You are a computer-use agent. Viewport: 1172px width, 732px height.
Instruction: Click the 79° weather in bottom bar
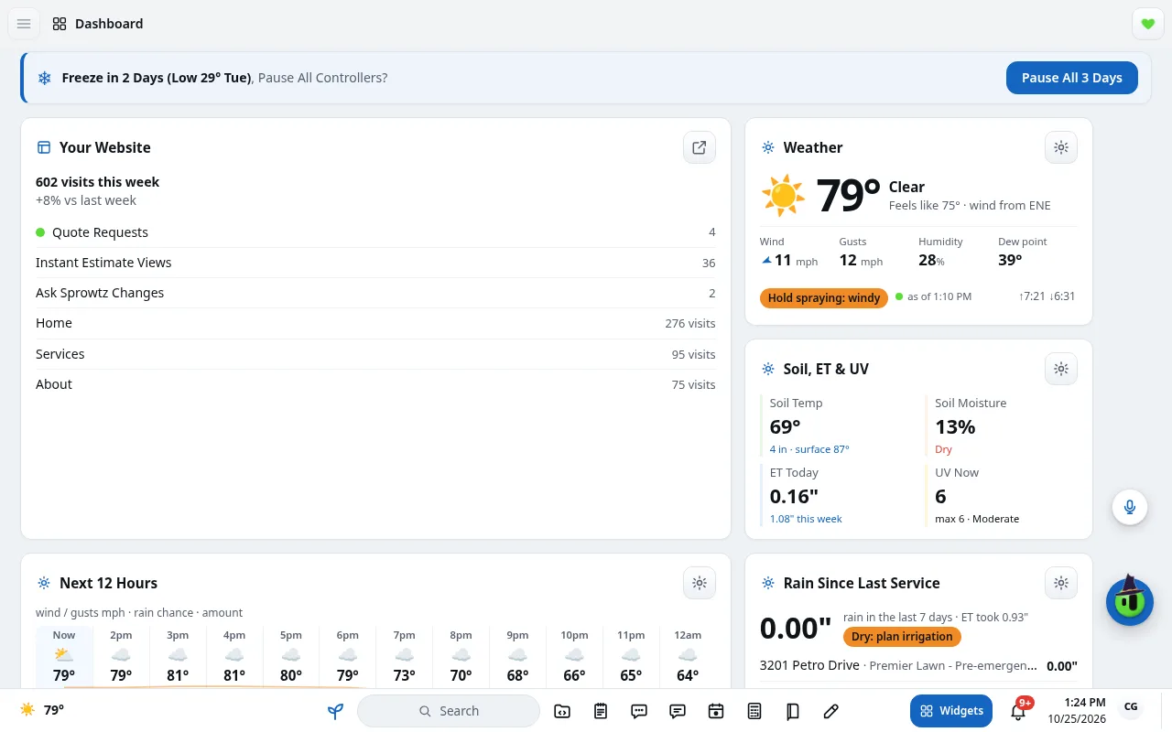click(42, 710)
